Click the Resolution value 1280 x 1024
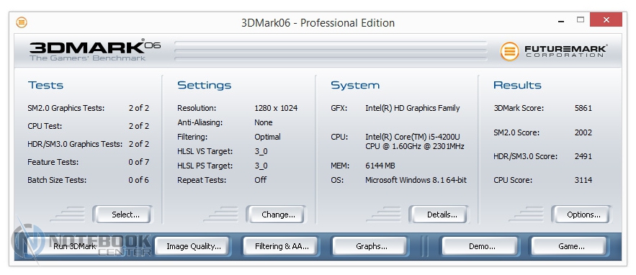Viewport: 636px width, 275px height. tap(276, 108)
